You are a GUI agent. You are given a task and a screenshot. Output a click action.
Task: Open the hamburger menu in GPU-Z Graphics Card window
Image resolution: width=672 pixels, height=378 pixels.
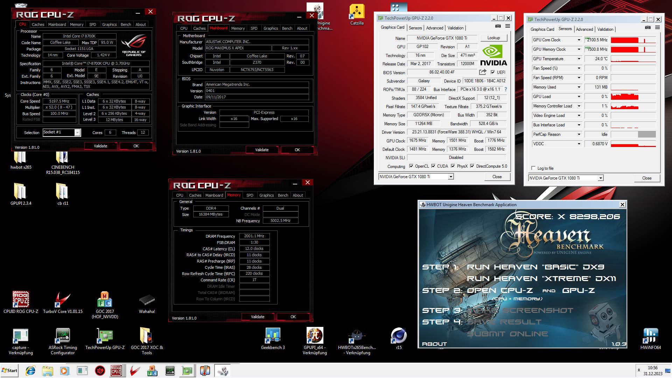coord(507,26)
